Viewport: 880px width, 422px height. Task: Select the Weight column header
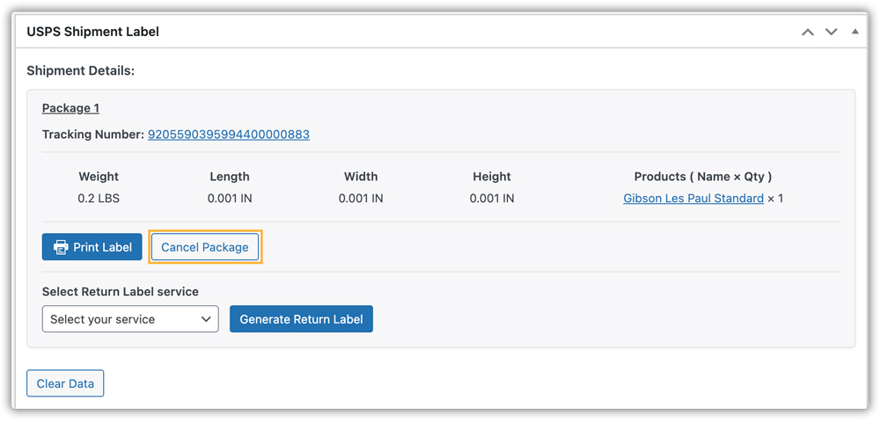click(x=99, y=177)
